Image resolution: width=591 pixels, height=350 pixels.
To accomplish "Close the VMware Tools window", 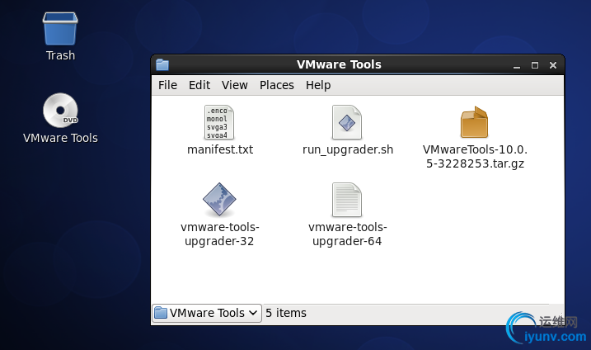I will pos(550,64).
